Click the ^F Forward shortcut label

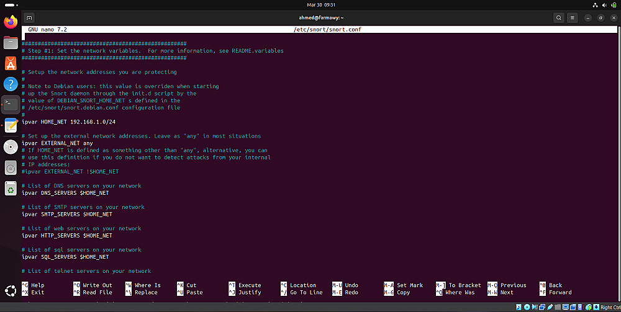pyautogui.click(x=555, y=292)
